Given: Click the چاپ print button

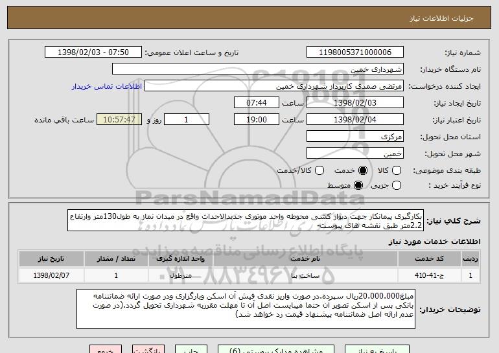Looking at the screenshot, I should click(191, 349).
